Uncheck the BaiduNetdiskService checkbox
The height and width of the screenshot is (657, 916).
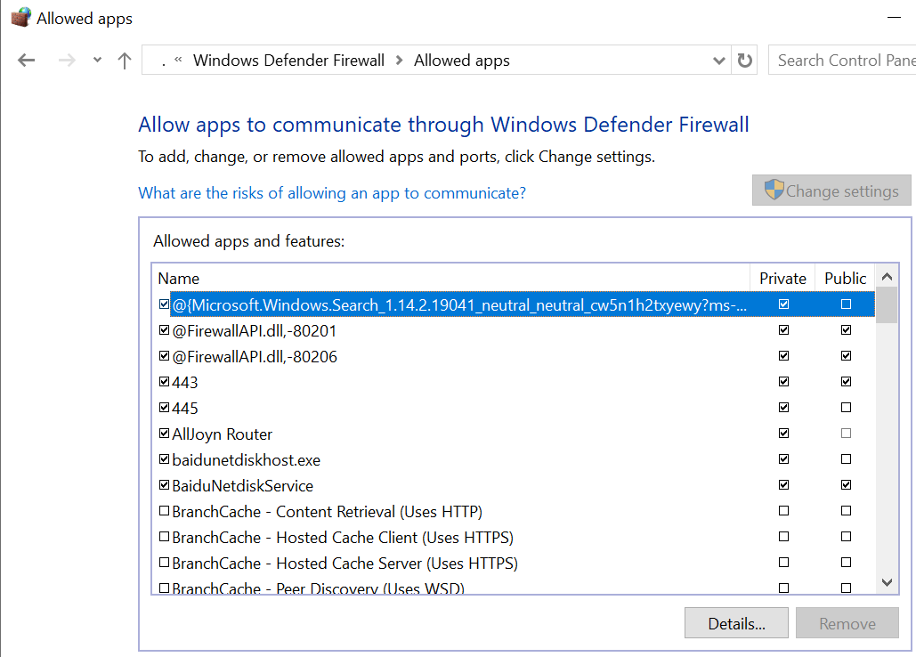point(164,484)
